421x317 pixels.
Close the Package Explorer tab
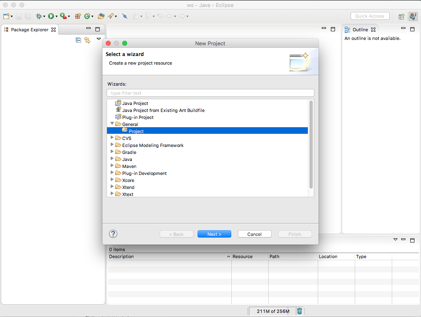tap(53, 30)
